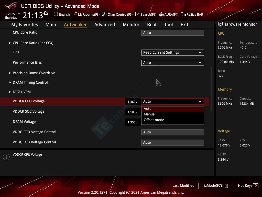
Task: Select the VDDCR CPU Voltage row label
Action: (29, 101)
